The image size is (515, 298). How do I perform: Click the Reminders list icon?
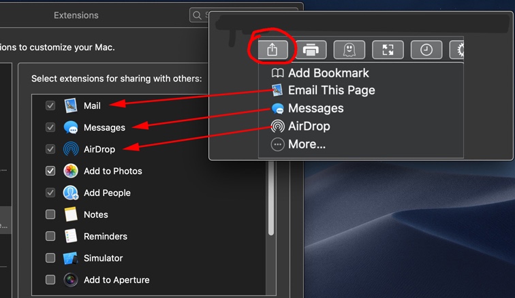click(x=71, y=236)
